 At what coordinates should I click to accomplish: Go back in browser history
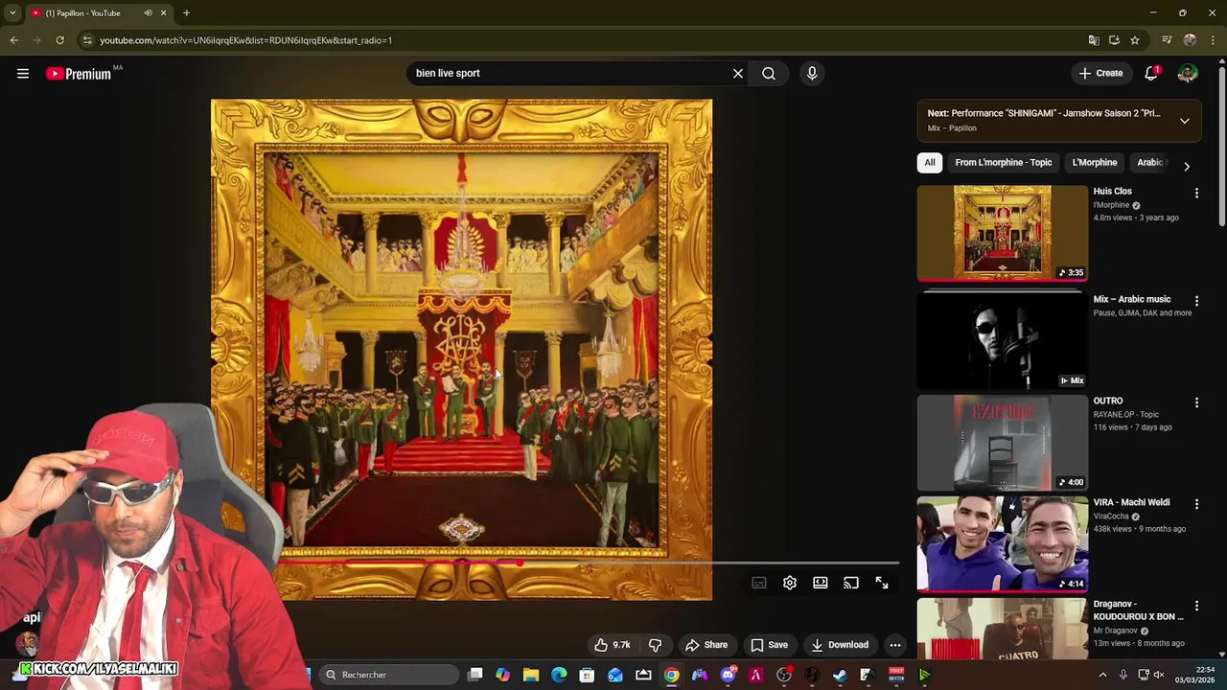tap(13, 40)
